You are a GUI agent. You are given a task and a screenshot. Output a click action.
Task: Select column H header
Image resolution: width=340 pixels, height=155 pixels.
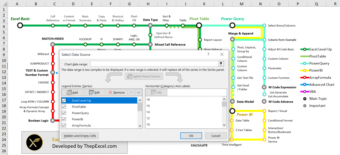pyautogui.click(x=148, y=4)
